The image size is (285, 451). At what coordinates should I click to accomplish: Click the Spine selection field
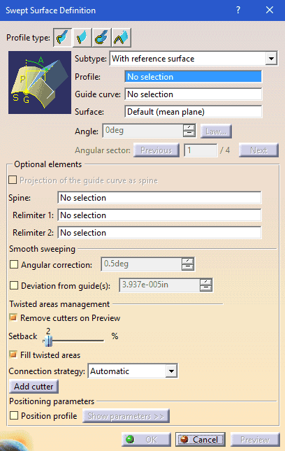coord(159,198)
